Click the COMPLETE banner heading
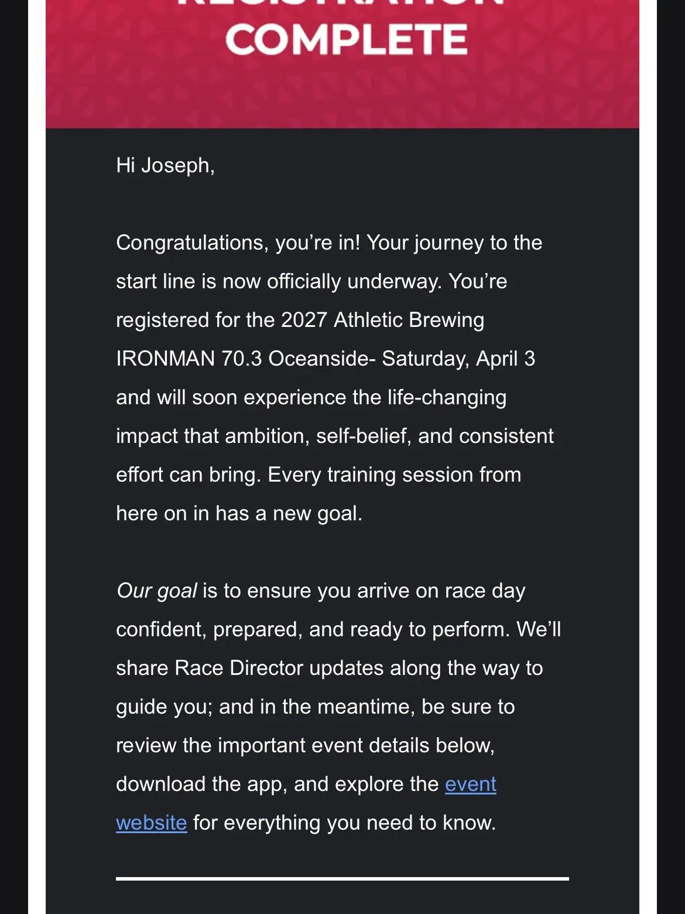 [346, 39]
